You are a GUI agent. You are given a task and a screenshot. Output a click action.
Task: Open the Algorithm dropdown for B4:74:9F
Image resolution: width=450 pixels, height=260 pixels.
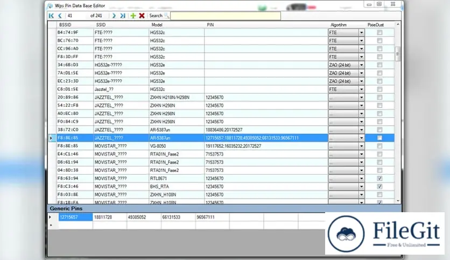tap(362, 33)
